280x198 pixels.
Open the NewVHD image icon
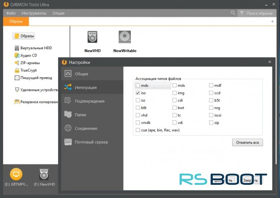pos(92,37)
